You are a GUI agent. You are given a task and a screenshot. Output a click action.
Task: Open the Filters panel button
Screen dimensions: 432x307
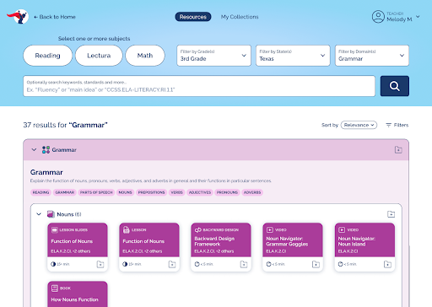(397, 125)
